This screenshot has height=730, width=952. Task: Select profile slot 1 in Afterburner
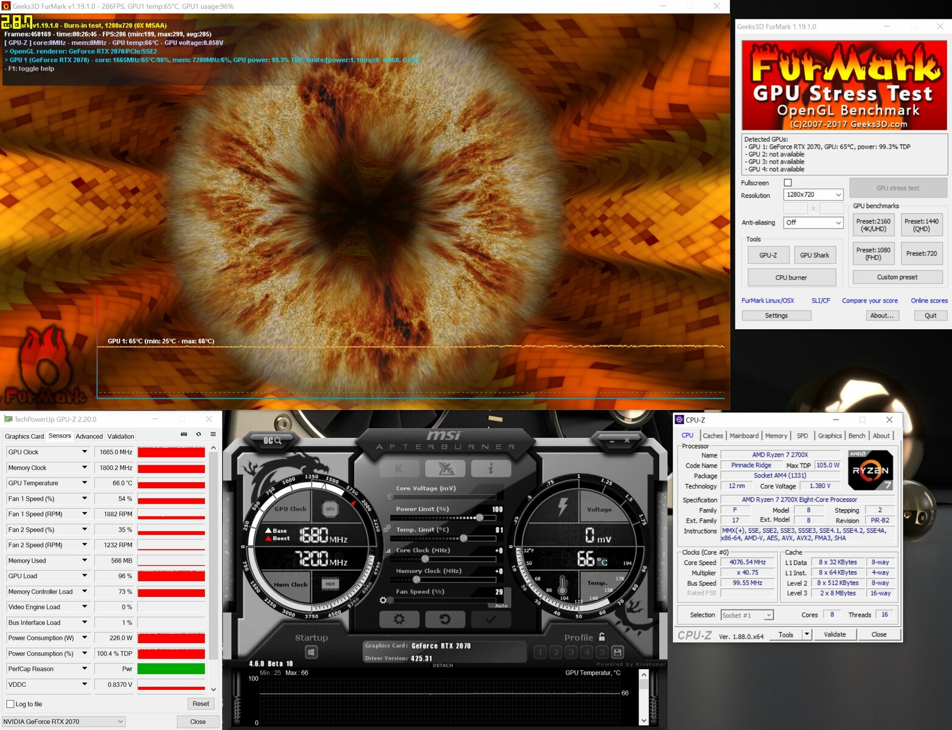pyautogui.click(x=540, y=652)
